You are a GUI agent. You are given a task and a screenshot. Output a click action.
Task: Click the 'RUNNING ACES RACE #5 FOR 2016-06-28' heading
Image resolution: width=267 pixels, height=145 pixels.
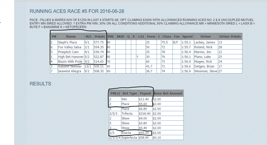(x=77, y=11)
